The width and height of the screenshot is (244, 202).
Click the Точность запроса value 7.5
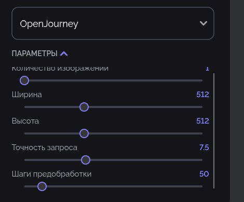(x=204, y=147)
